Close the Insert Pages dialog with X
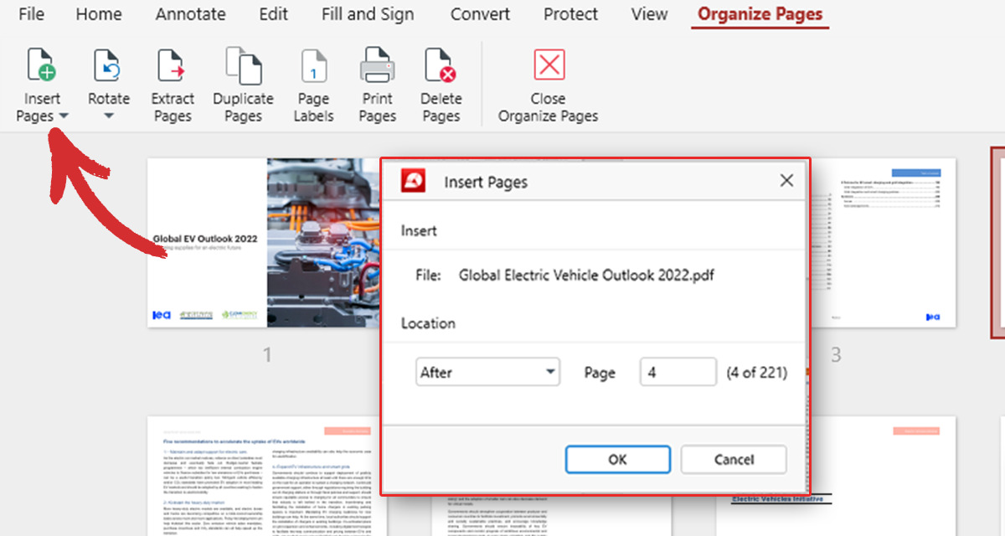 [786, 180]
